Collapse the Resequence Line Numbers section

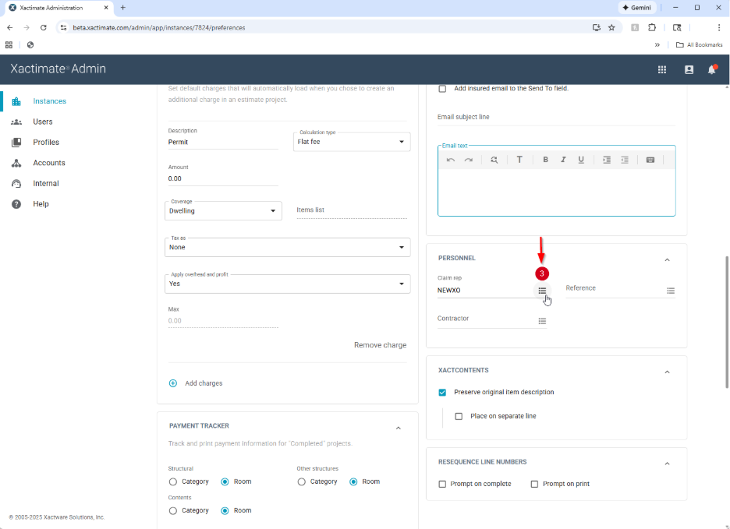667,464
